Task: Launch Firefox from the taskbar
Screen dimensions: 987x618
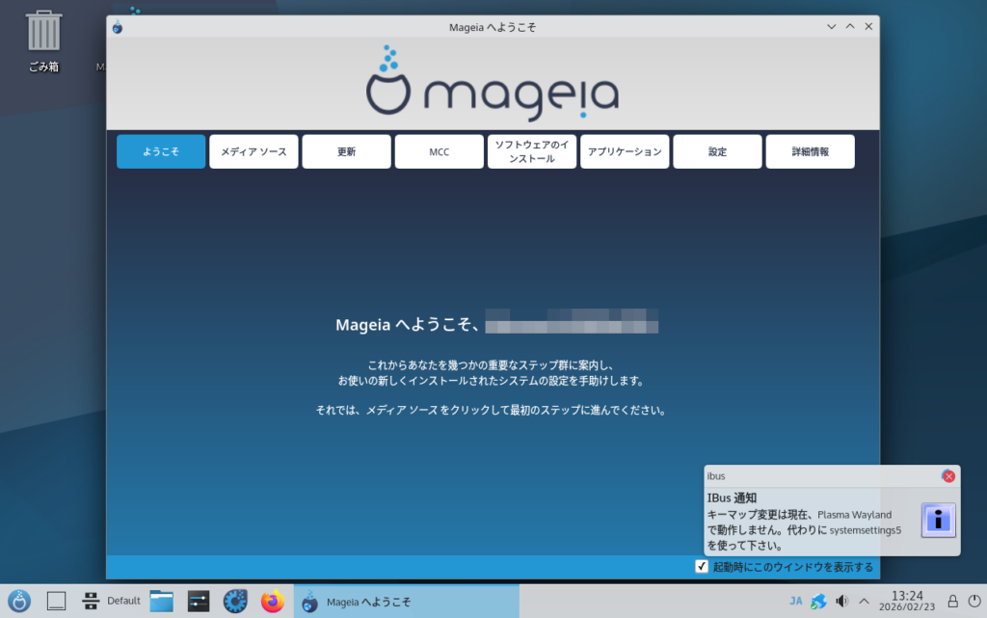Action: coord(273,602)
